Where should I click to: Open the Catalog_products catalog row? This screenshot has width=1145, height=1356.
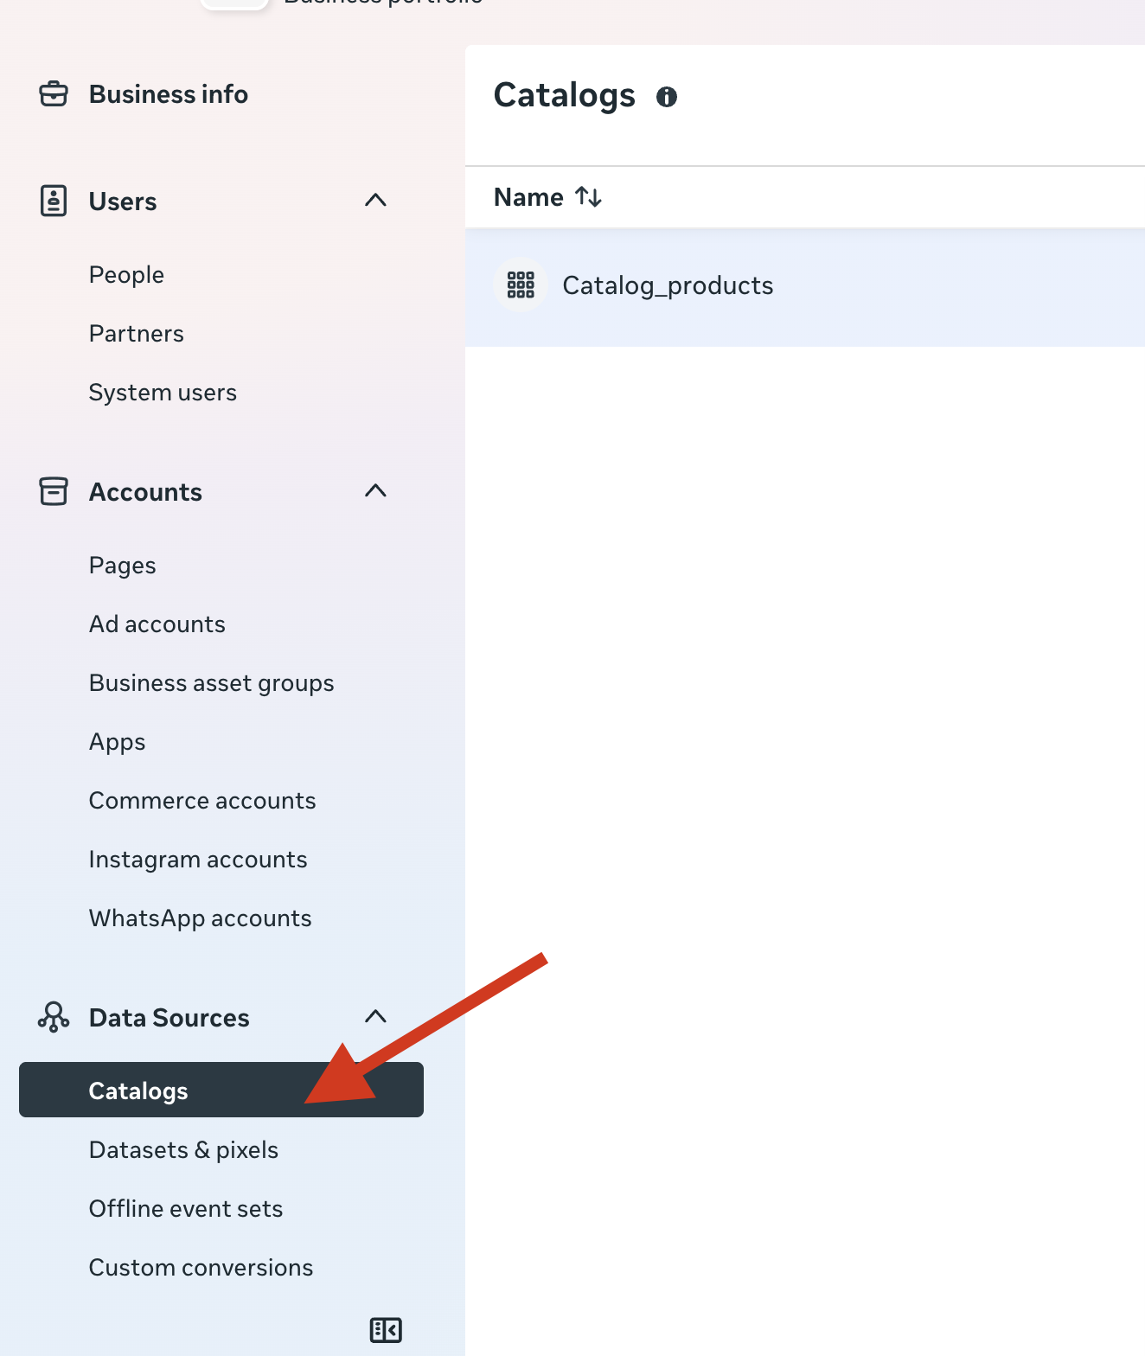click(x=668, y=285)
